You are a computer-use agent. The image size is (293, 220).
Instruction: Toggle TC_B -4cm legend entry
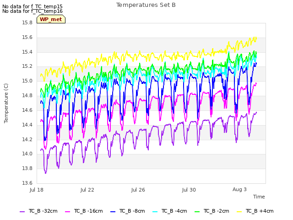pyautogui.click(x=170, y=211)
